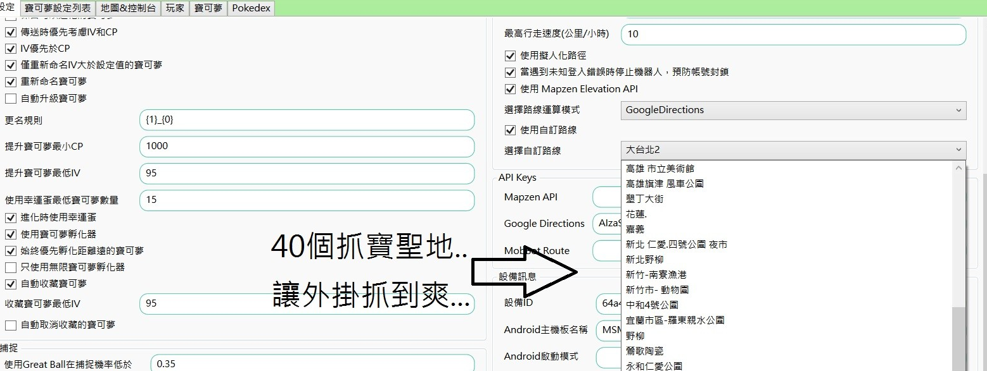Choose 新竹市- 動物園 in the route list
This screenshot has width=987, height=371.
click(x=657, y=290)
